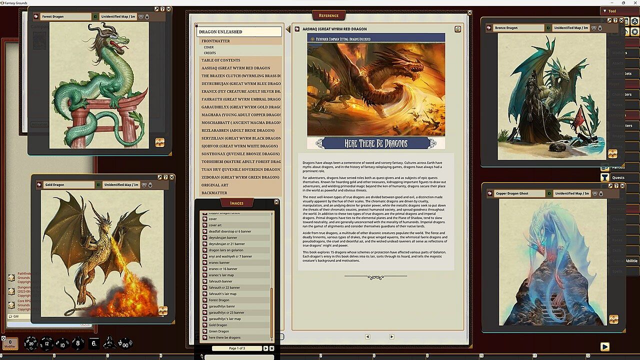This screenshot has height=360, width=640.
Task: Expand the Frontmatter chapter in index
Action: (215, 41)
